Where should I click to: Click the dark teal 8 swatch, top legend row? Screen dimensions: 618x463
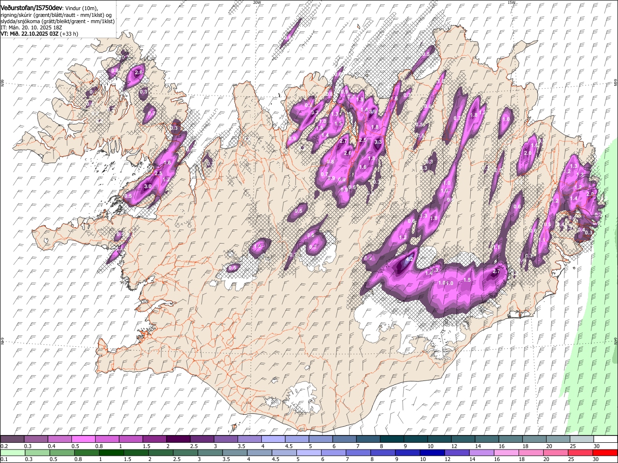[x=392, y=439]
